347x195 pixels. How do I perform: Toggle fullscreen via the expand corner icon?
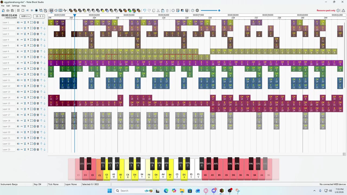[344, 154]
